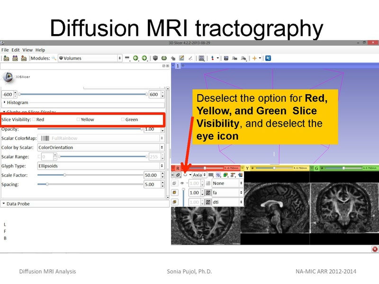Click the red error close icon at bottom right
The image size is (379, 284).
coord(375,249)
